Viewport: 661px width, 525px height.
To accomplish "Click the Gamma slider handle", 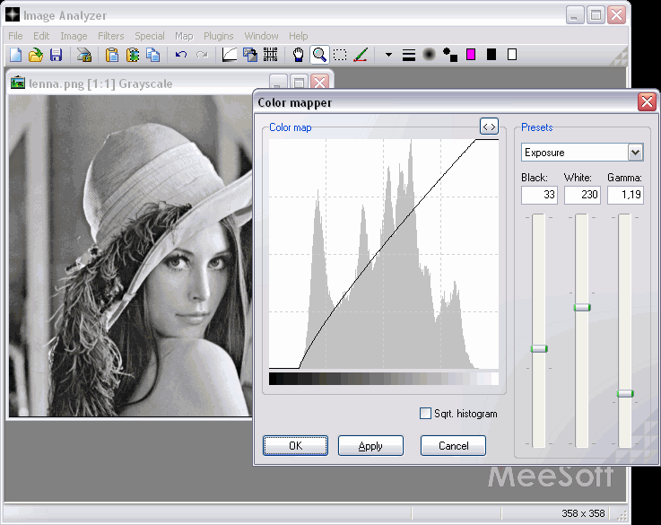I will tap(625, 393).
